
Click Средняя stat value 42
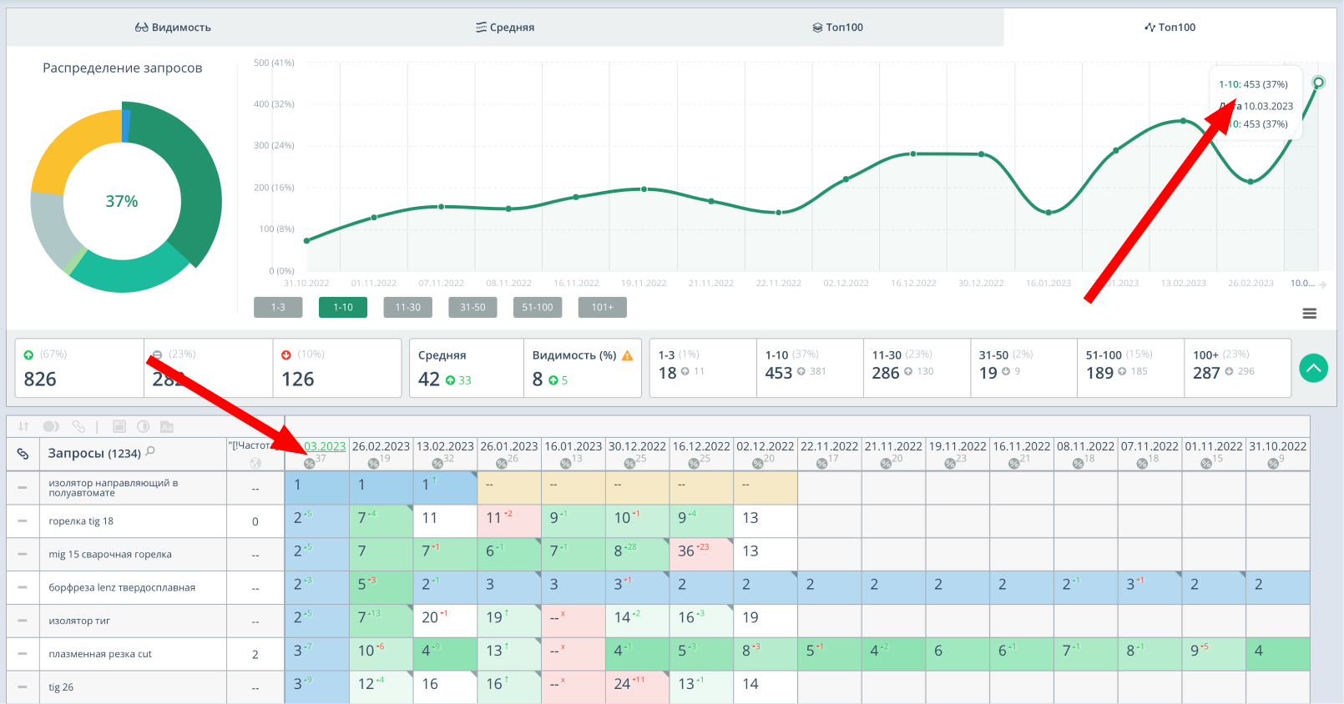tap(429, 380)
